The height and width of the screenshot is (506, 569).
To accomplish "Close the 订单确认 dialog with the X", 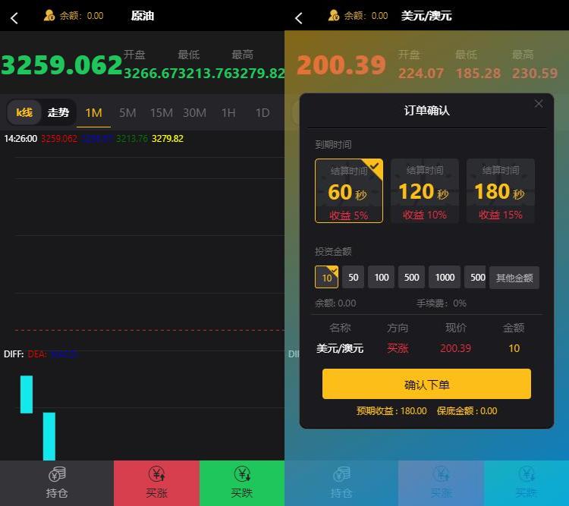I will 539,104.
